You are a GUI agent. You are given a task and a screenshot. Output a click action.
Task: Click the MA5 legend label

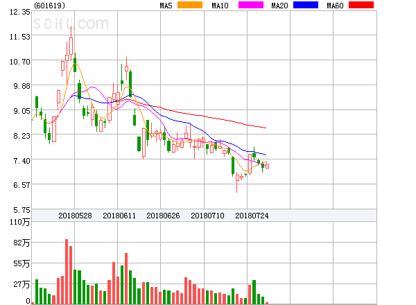point(166,6)
